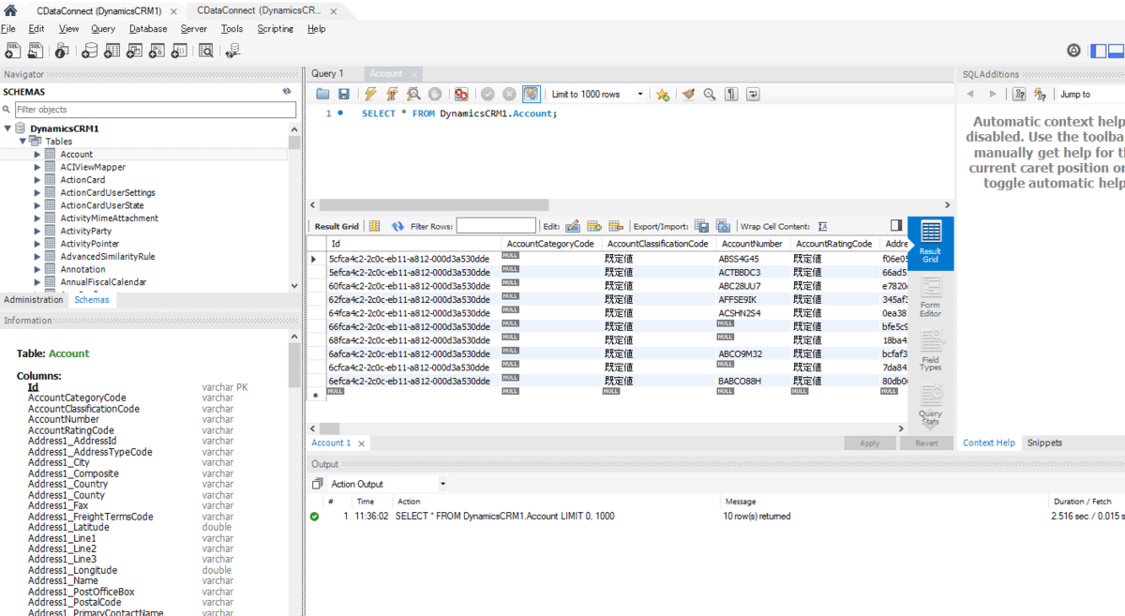1125x616 pixels.
Task: Open SQL script file from main toolbar
Action: (36, 51)
